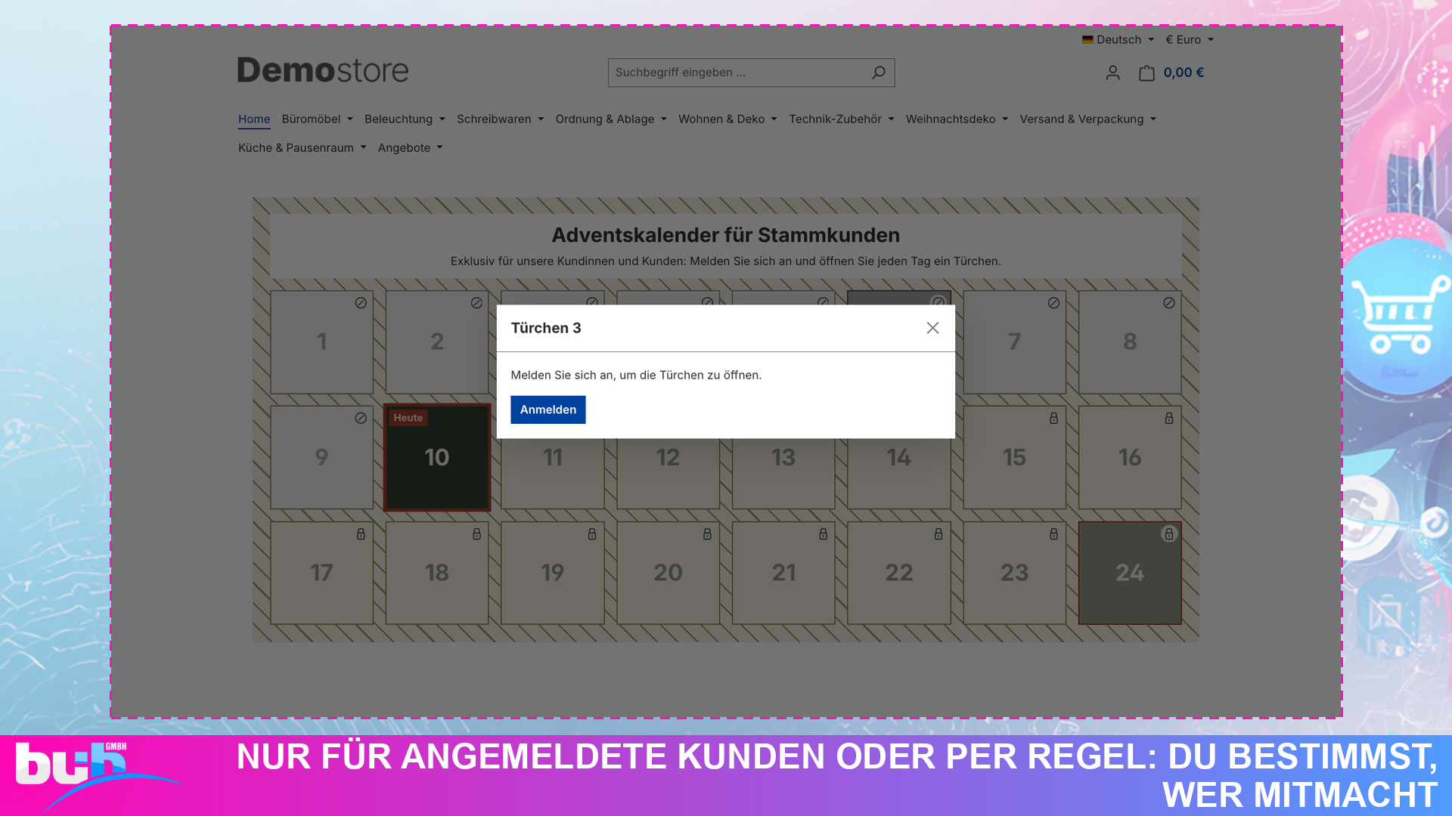
Task: Click calendar door 7
Action: [1014, 342]
